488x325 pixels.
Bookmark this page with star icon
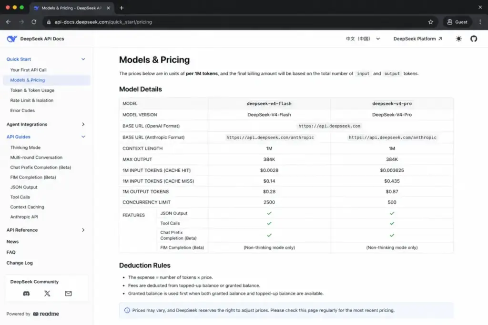(431, 22)
